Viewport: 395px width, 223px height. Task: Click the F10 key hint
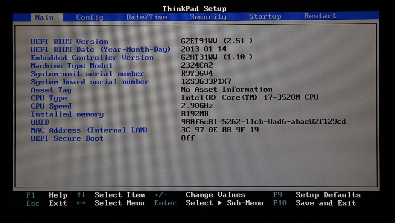click(x=280, y=203)
